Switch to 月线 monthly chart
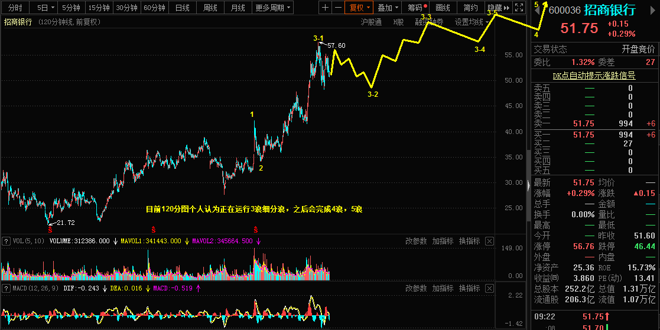The height and width of the screenshot is (330, 660). (x=238, y=8)
